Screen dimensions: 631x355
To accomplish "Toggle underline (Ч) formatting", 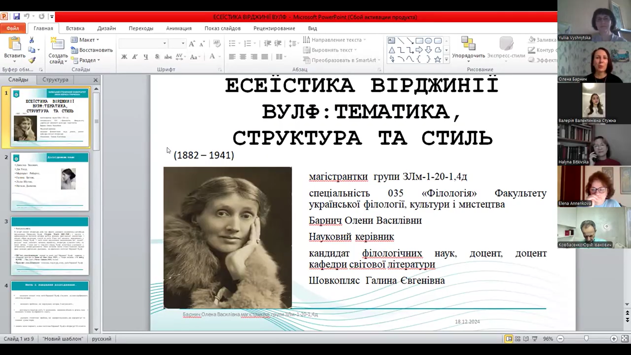I will [x=146, y=57].
